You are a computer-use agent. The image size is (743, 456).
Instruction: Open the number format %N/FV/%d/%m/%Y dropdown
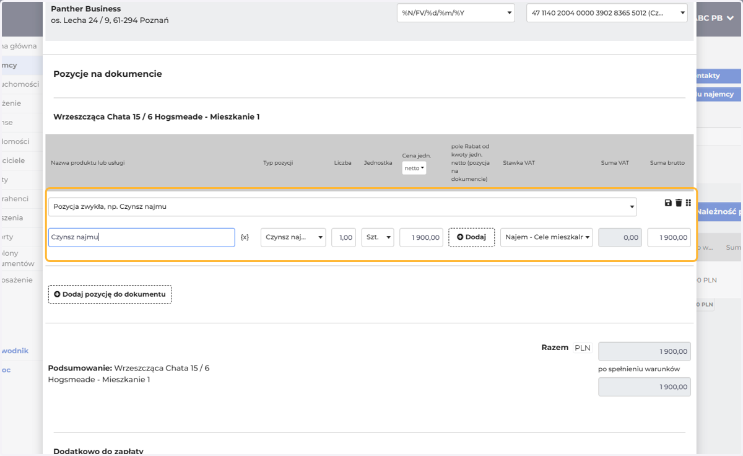456,12
